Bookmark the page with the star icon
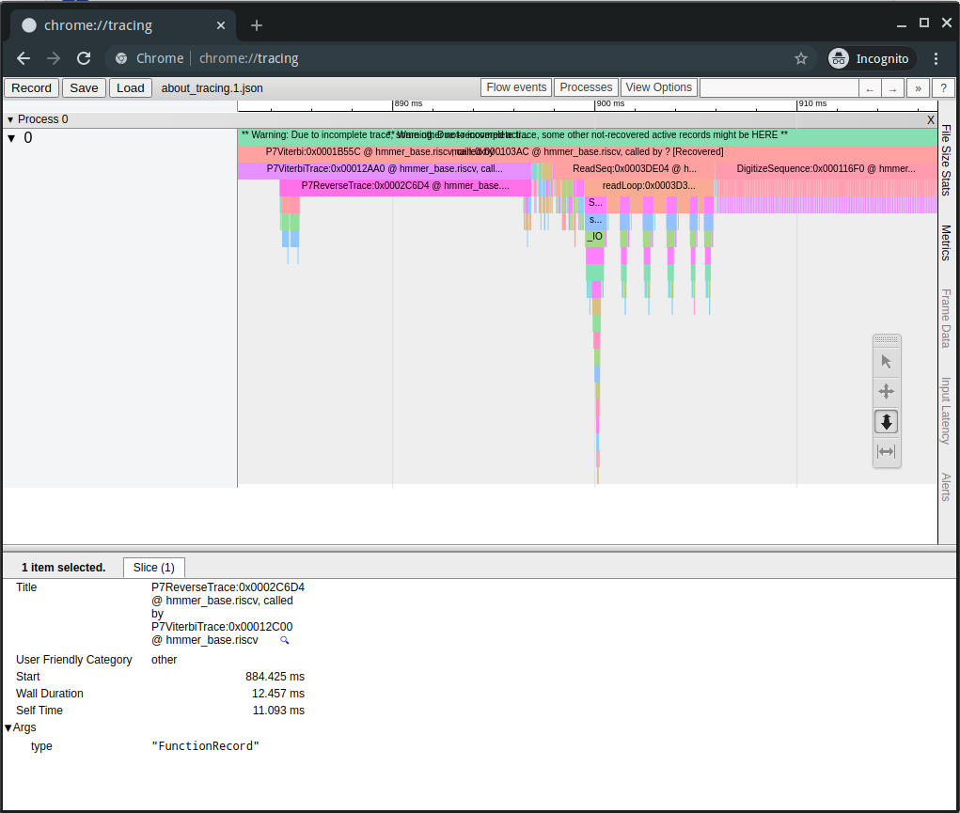 (x=801, y=58)
